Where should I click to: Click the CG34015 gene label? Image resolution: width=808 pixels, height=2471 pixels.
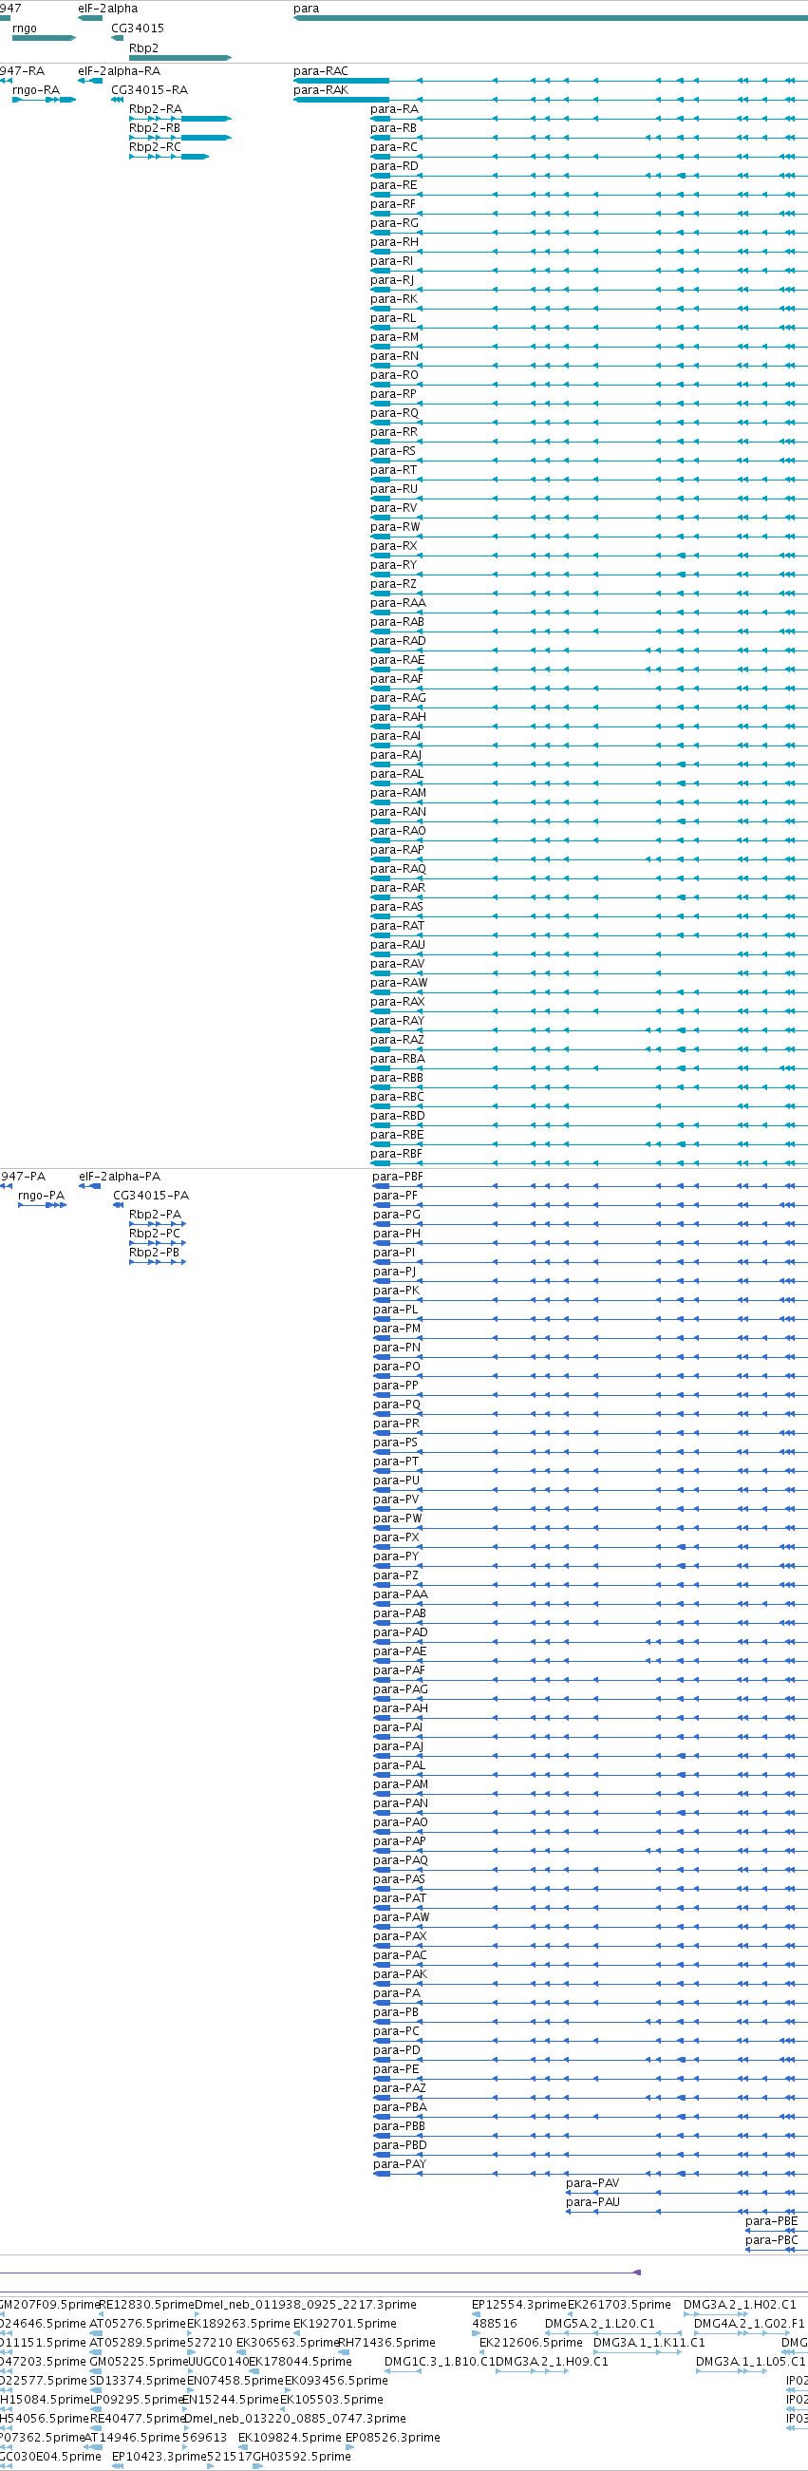click(x=138, y=28)
